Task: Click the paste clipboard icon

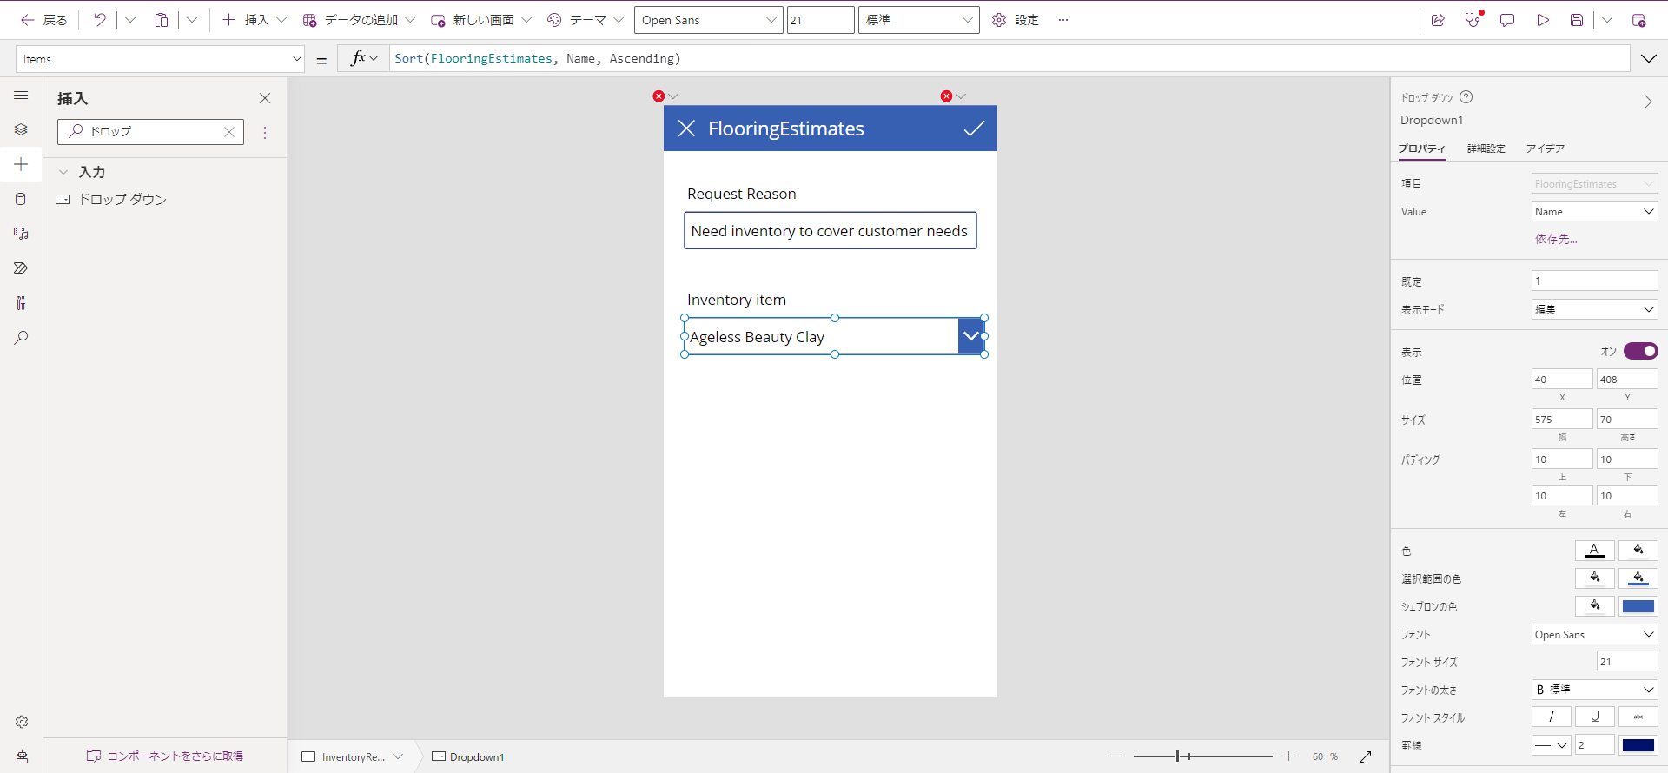Action: point(162,20)
